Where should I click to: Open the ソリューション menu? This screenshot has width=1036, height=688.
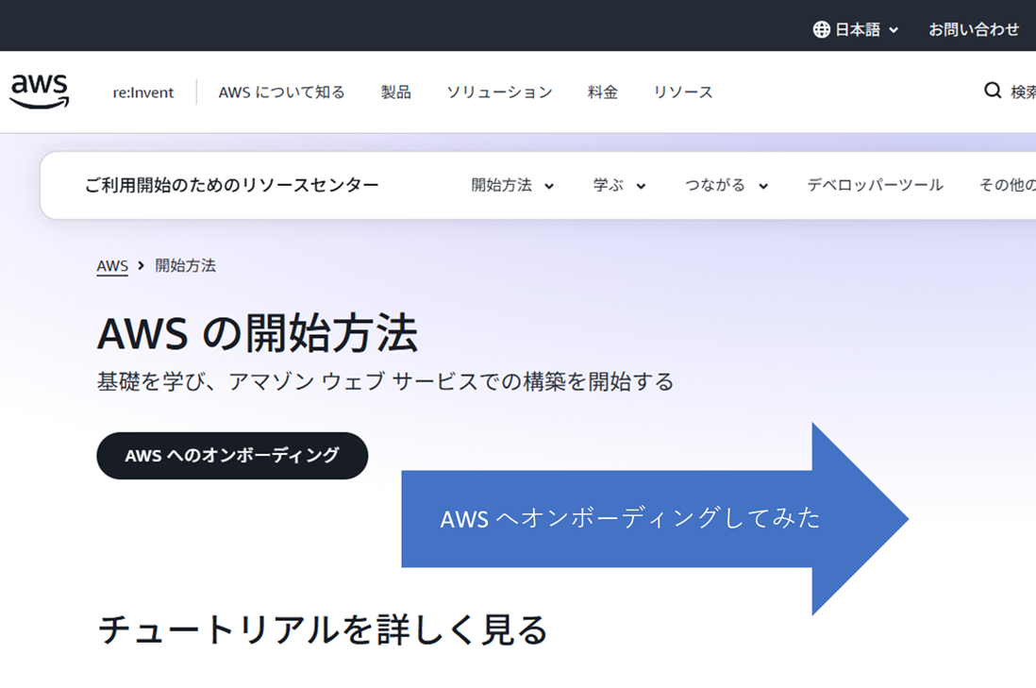click(499, 92)
